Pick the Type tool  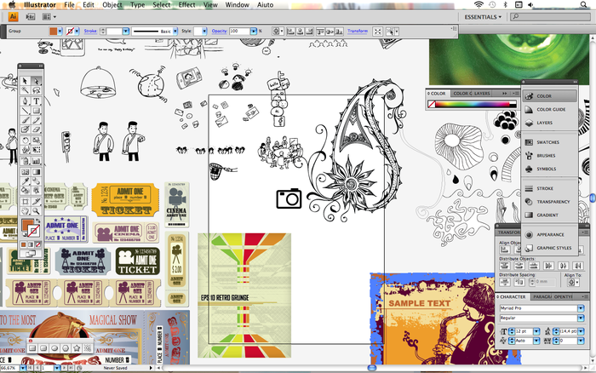tap(37, 101)
